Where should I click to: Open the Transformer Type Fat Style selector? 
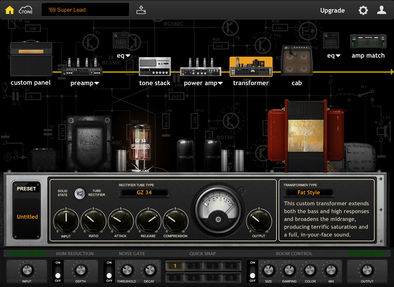tap(309, 193)
